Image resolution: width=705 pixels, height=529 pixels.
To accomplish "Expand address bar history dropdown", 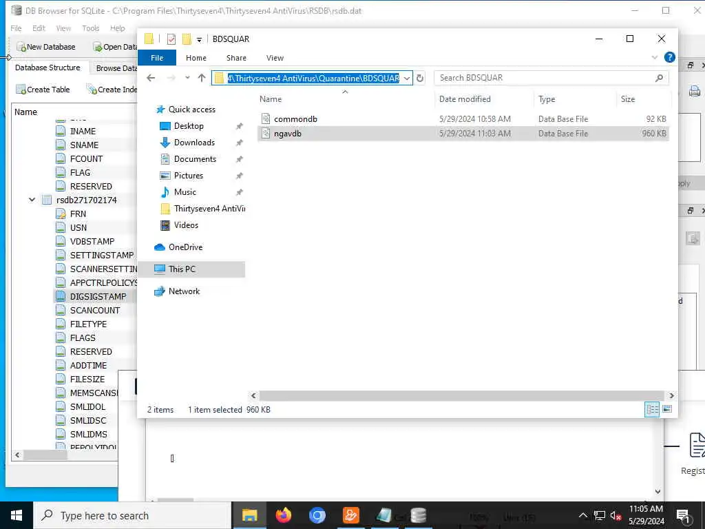I will pos(406,78).
